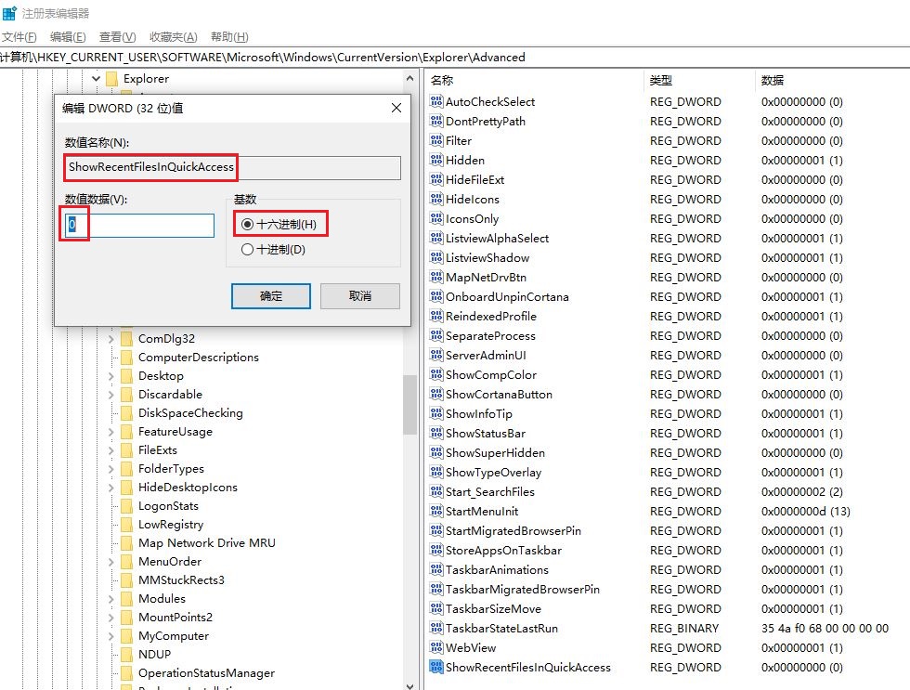This screenshot has height=690, width=910.
Task: Click the binary icon for TaskbarStateLastRun
Action: click(x=436, y=629)
